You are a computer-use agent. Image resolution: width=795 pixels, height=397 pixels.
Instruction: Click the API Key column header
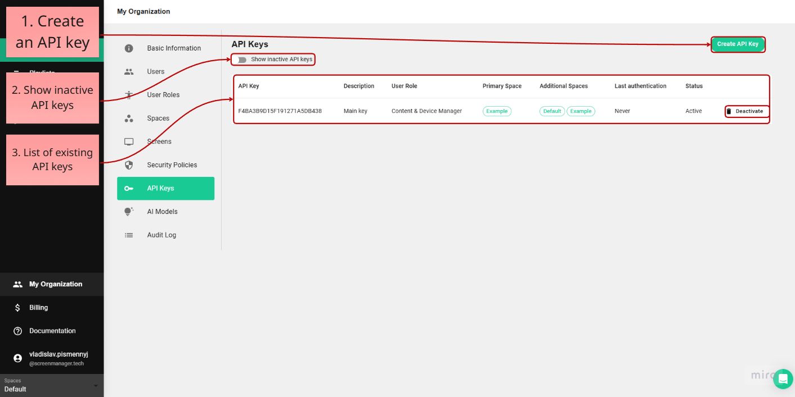(x=249, y=86)
